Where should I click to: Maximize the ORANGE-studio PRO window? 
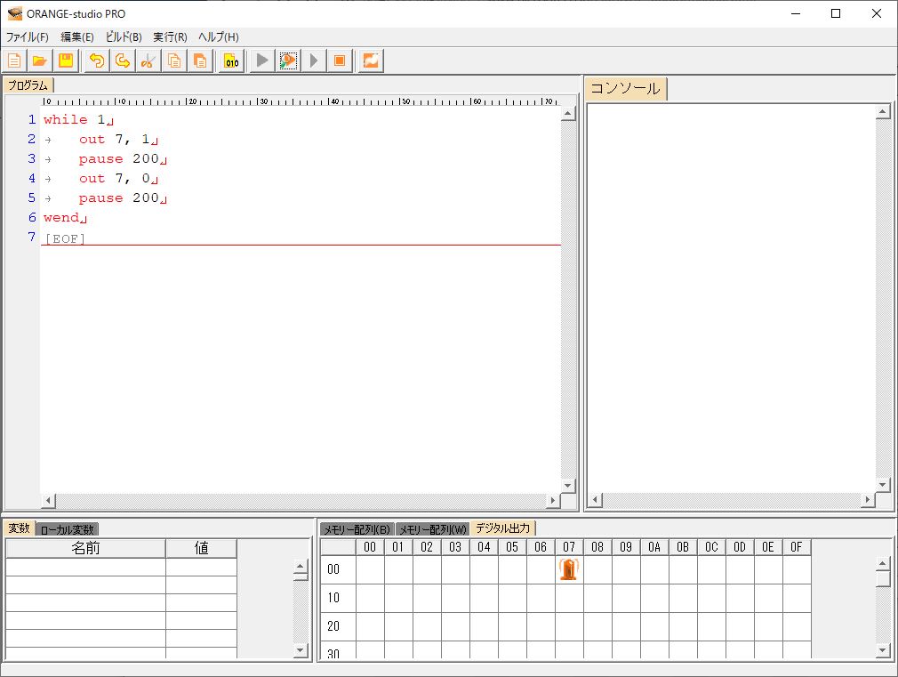pos(836,13)
